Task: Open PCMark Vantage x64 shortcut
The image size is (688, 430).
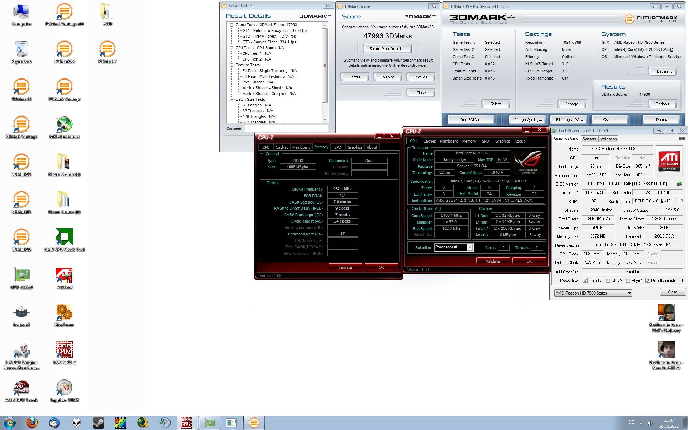Action: (64, 14)
